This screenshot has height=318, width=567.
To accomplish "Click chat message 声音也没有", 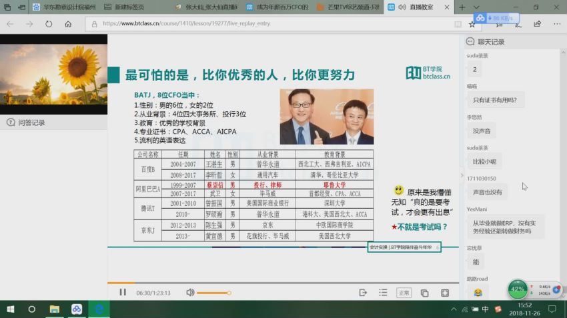I will pos(487,192).
